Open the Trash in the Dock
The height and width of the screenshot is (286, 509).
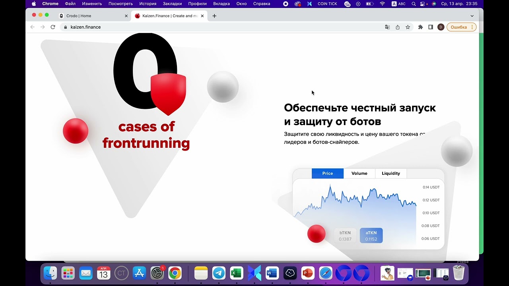pyautogui.click(x=458, y=273)
